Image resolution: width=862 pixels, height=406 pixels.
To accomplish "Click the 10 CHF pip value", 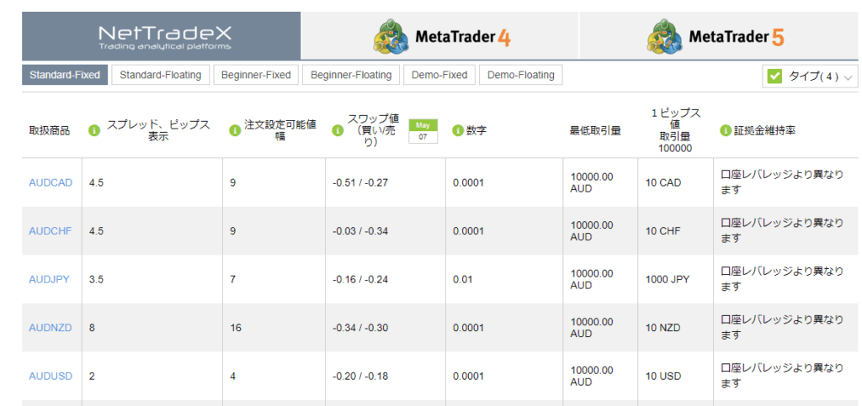I will point(662,231).
